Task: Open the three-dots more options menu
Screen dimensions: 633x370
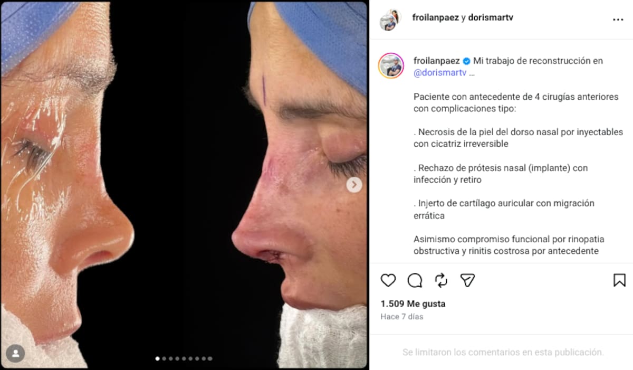Action: tap(618, 20)
